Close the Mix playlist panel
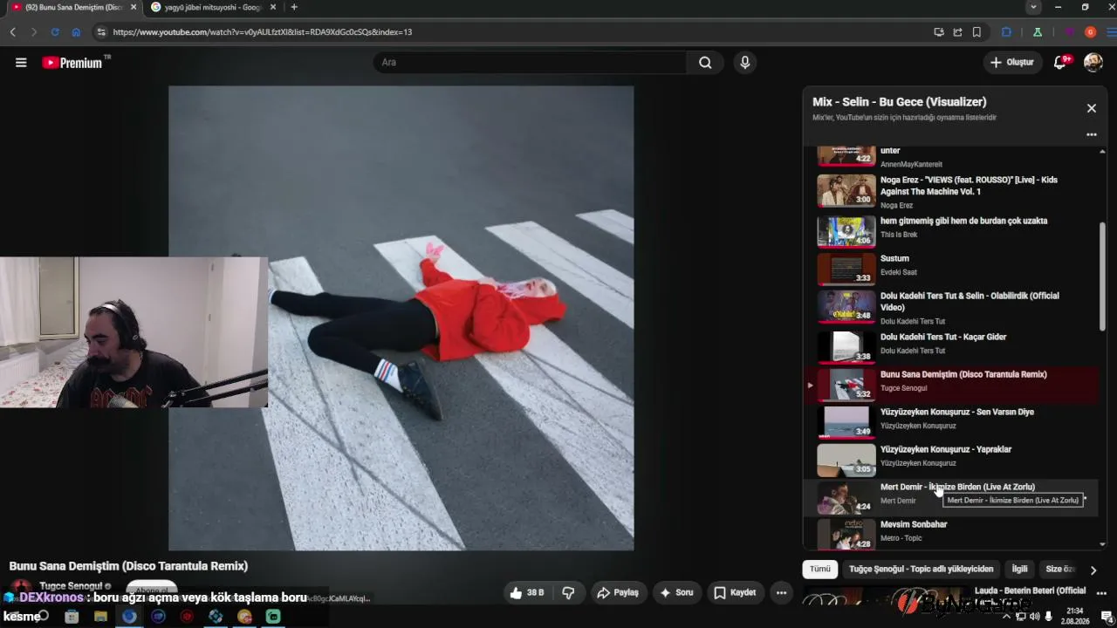The height and width of the screenshot is (628, 1117). (x=1091, y=108)
